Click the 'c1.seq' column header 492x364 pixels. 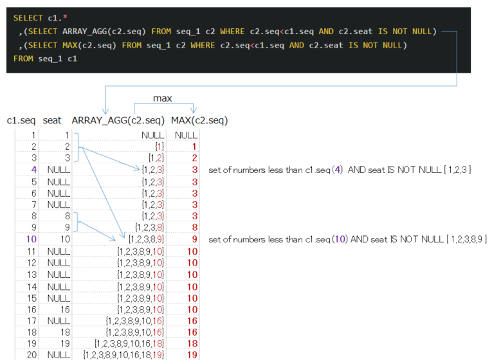point(21,120)
